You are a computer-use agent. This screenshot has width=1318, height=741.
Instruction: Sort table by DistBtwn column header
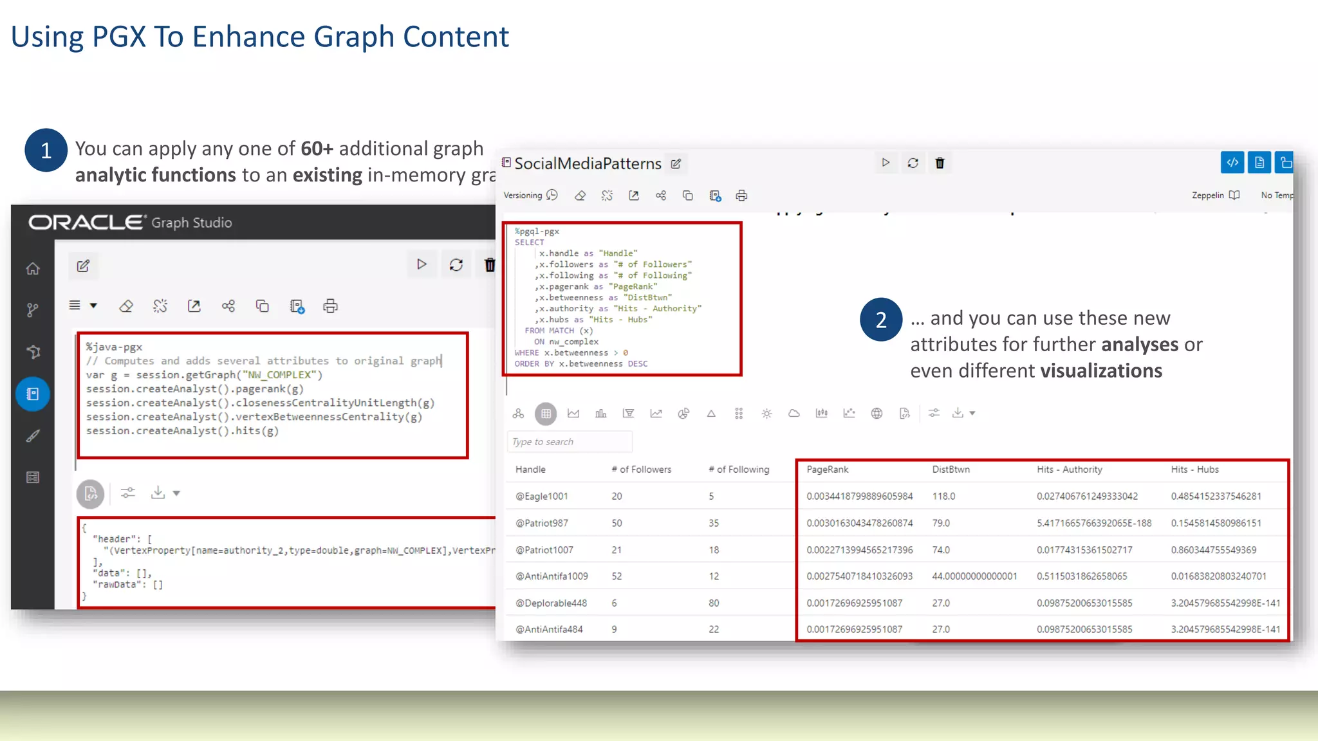pyautogui.click(x=951, y=470)
